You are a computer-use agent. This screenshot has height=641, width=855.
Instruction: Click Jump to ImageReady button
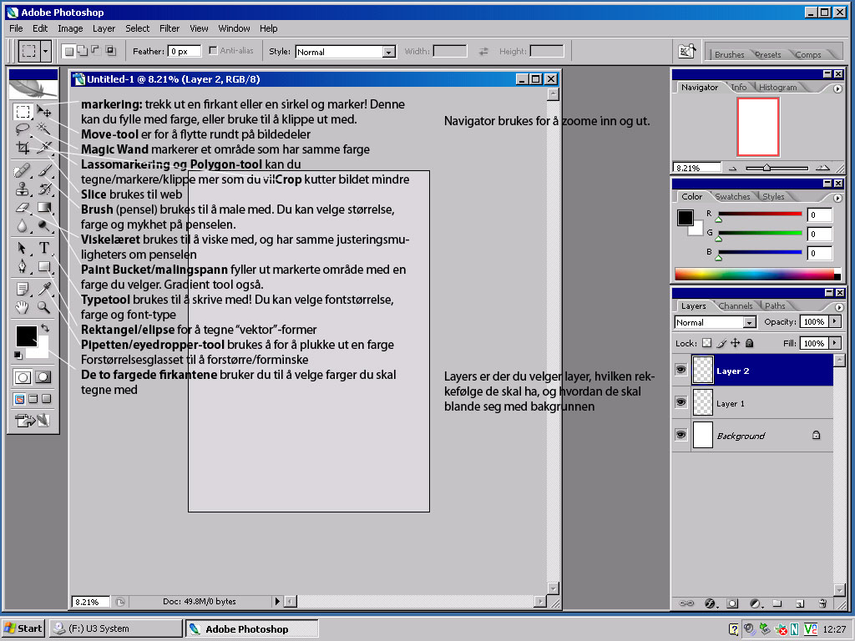tap(33, 421)
